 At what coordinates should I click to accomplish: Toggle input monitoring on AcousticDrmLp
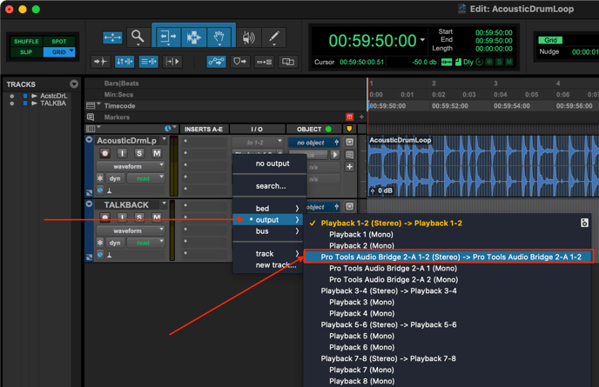(122, 153)
